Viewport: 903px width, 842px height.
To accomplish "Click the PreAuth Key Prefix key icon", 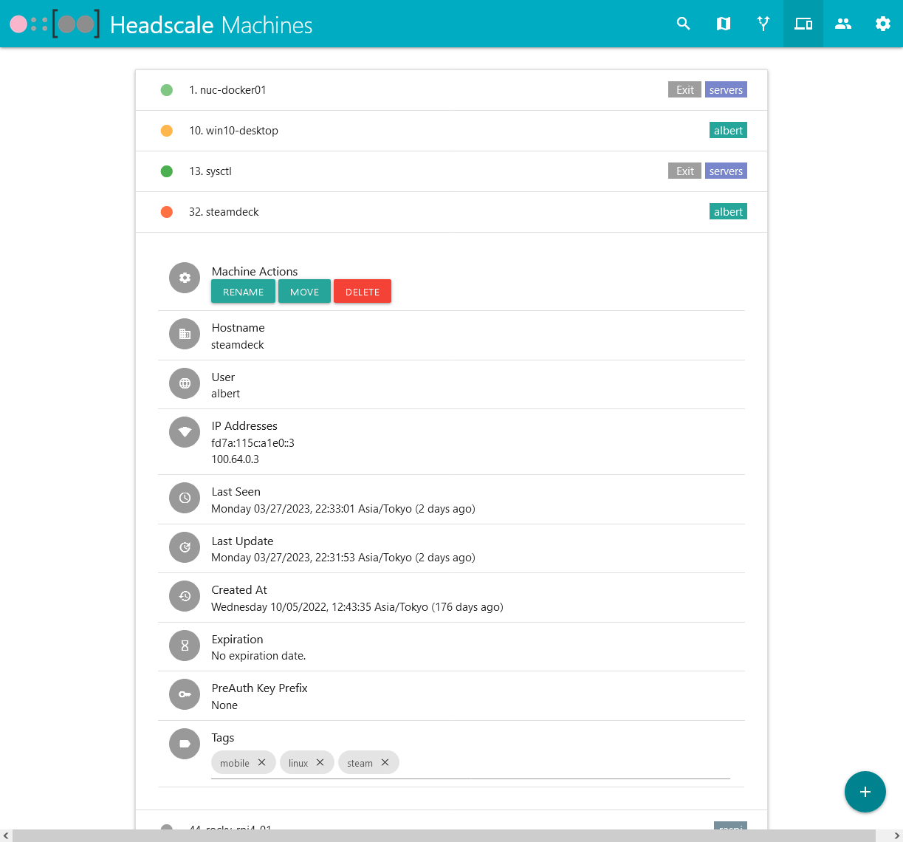I will pos(185,694).
